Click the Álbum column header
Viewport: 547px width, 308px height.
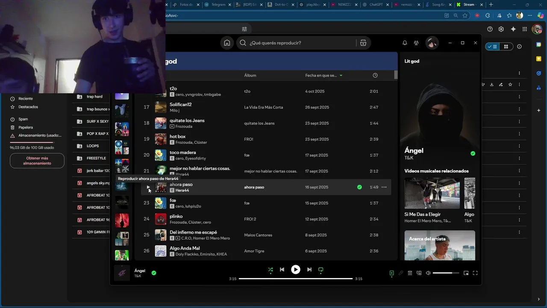coord(250,75)
